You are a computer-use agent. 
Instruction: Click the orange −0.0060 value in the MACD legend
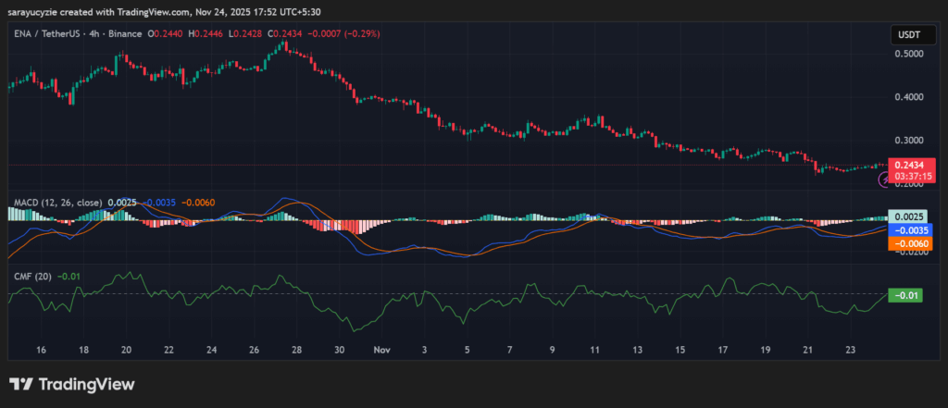tap(198, 204)
